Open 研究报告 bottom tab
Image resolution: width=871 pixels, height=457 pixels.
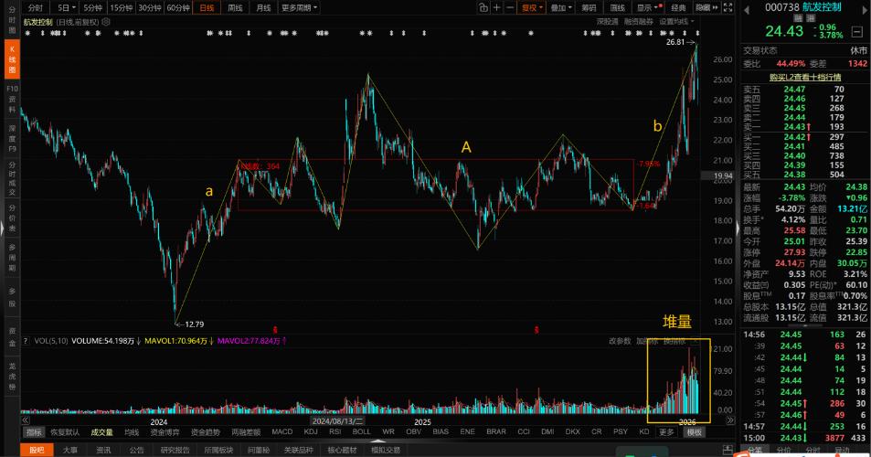tap(175, 450)
